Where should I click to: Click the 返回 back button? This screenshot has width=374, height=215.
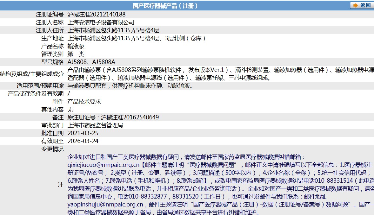click(362, 5)
